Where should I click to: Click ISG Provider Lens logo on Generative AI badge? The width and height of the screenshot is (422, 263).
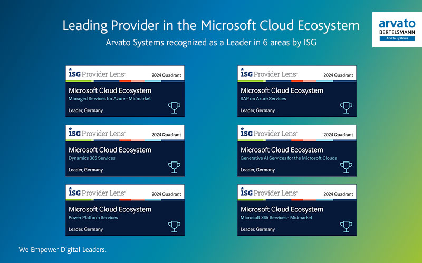point(269,133)
